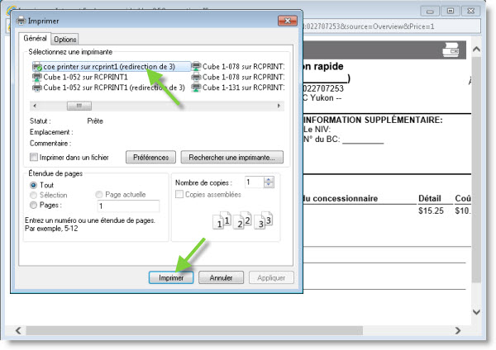Click the collated copies 1-2-3 preview image
The height and width of the screenshot is (350, 496).
243,220
